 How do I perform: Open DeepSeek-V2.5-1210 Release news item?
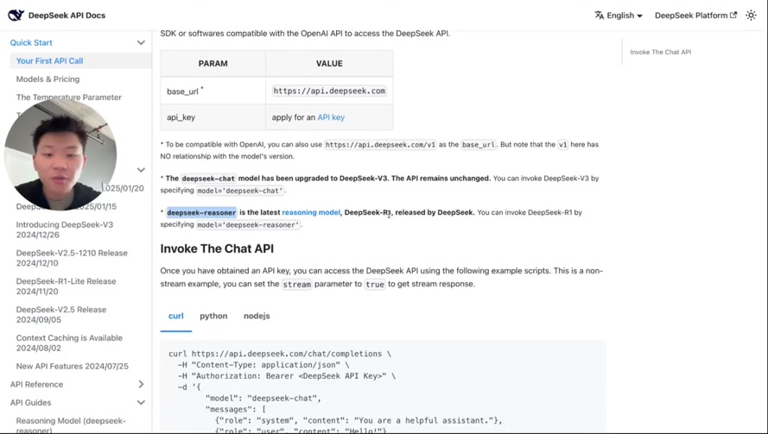pyautogui.click(x=72, y=258)
